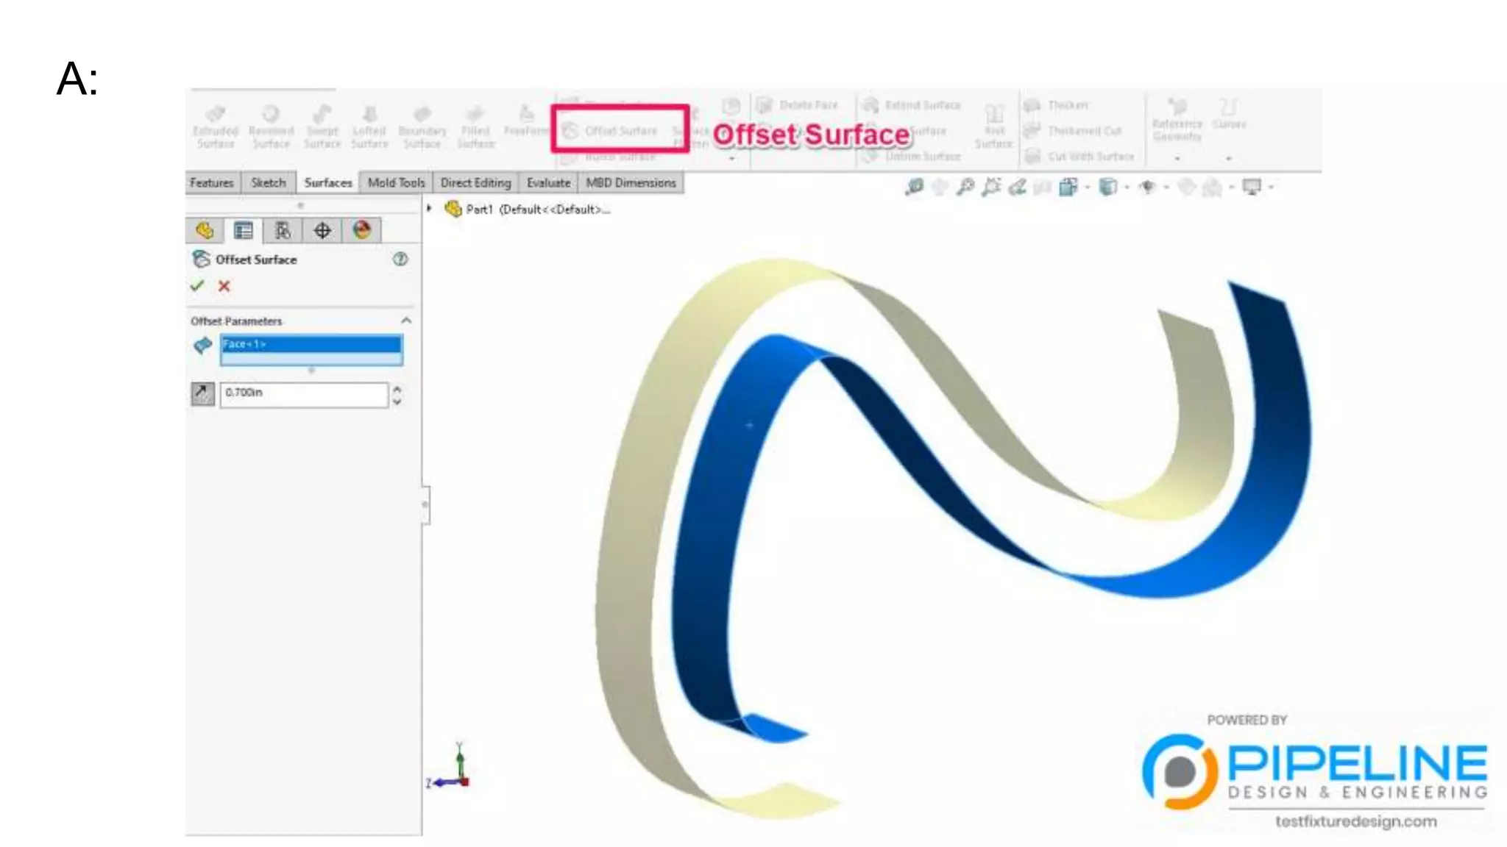The height and width of the screenshot is (847, 1507).
Task: Open the Evaluate tab
Action: (x=548, y=182)
